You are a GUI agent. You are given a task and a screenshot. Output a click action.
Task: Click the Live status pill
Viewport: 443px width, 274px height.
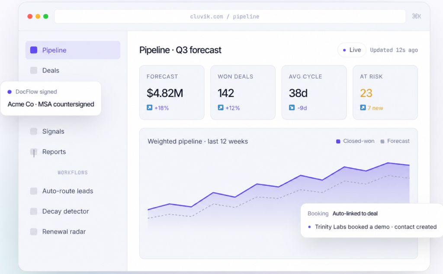click(x=352, y=50)
